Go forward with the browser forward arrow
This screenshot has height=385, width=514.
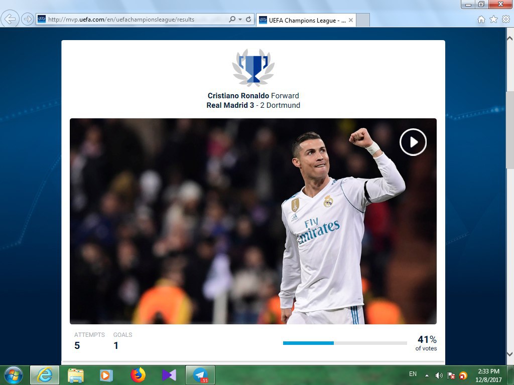point(28,20)
